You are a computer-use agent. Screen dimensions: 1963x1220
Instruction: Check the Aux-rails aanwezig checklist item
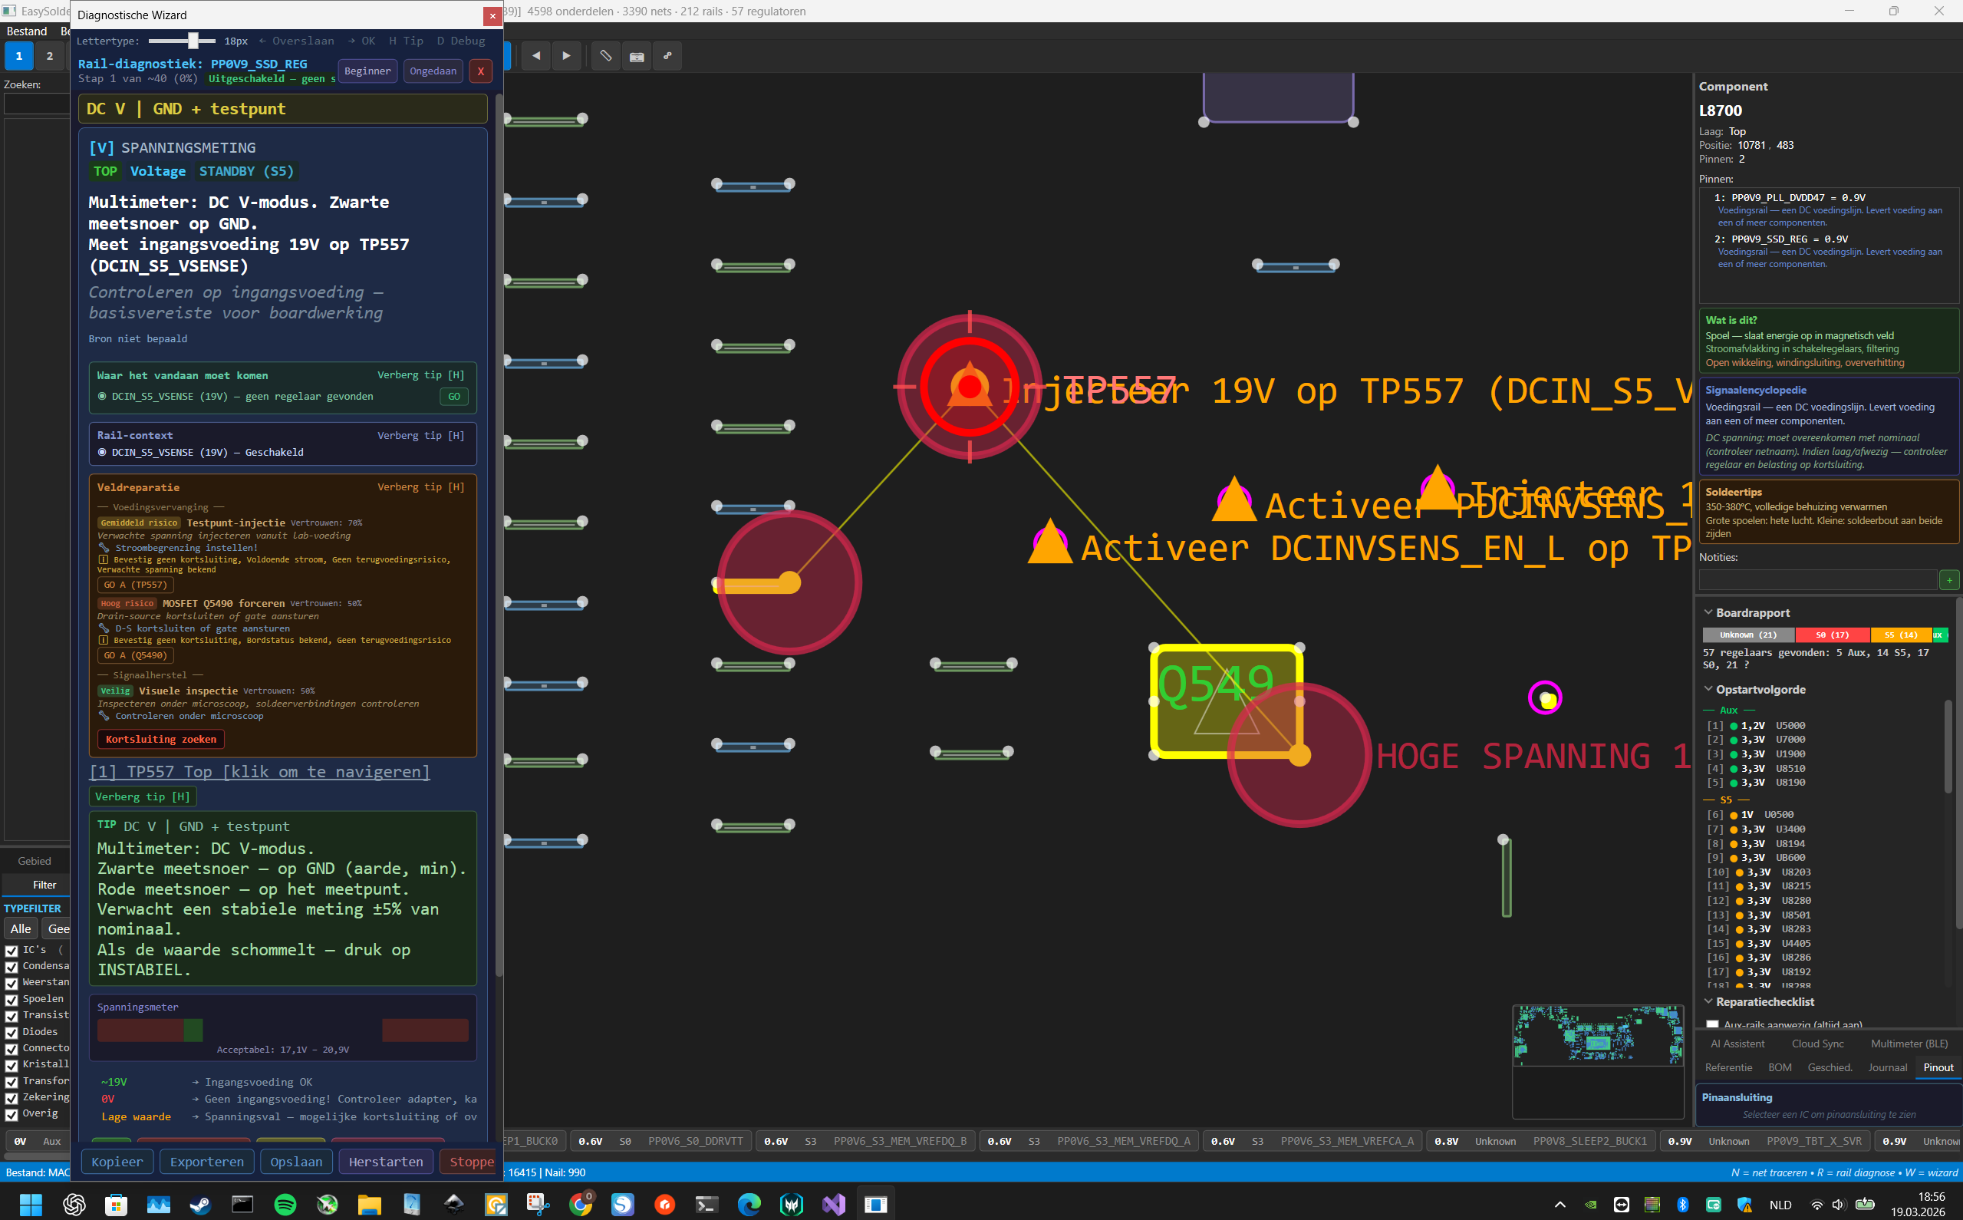[1711, 1023]
